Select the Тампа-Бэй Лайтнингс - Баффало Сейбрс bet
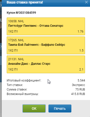Viewport: 90px width, 117px height. (x=46, y=45)
